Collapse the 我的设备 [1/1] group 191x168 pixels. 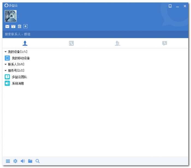[x=5, y=52]
